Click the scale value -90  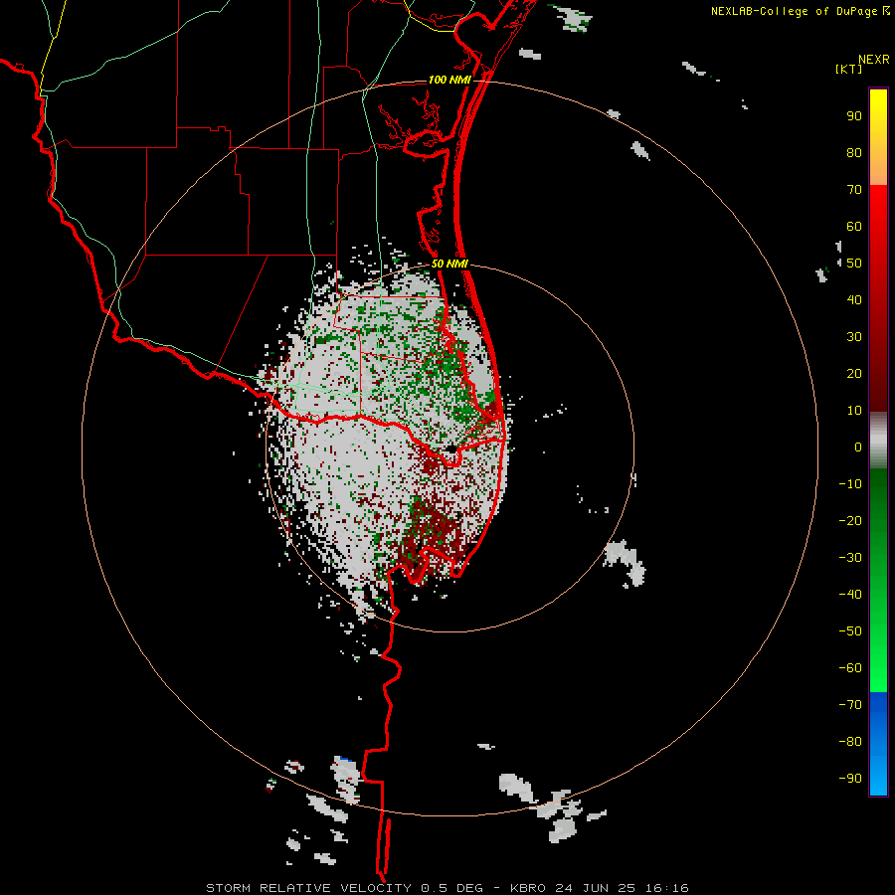850,779
